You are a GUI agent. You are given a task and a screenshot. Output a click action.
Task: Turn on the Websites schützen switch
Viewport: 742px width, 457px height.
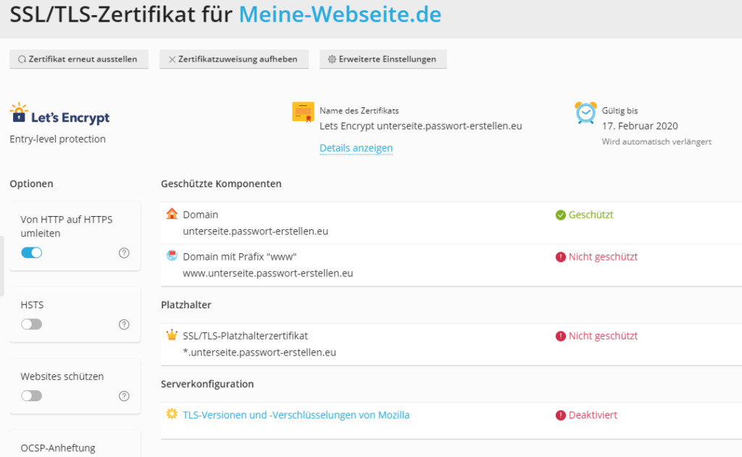(x=32, y=396)
